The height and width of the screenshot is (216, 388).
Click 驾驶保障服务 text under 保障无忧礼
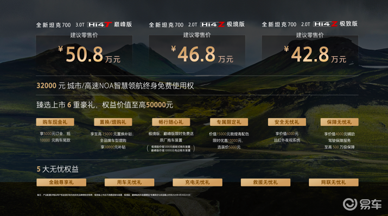pyautogui.click(x=339, y=140)
